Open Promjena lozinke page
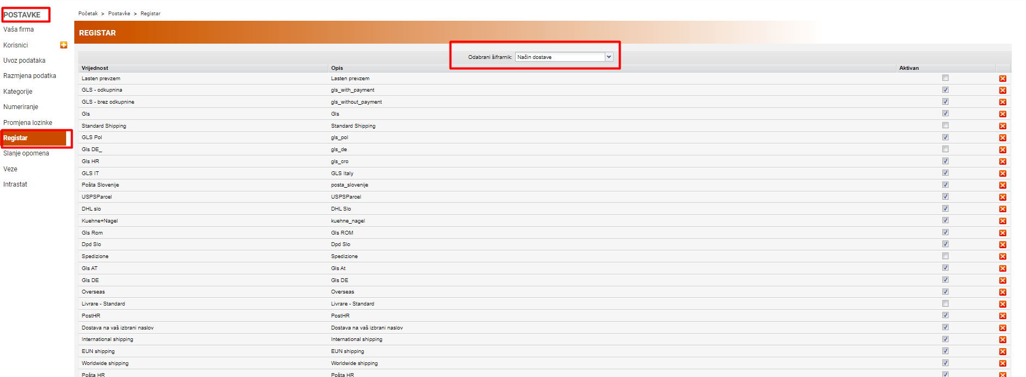Viewport: 1026px width, 377px height. tap(28, 123)
